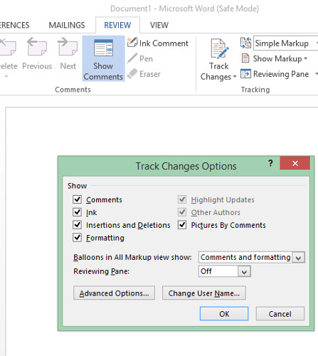Expand the Show Markup menu arrow
This screenshot has height=356, width=318.
coord(305,58)
